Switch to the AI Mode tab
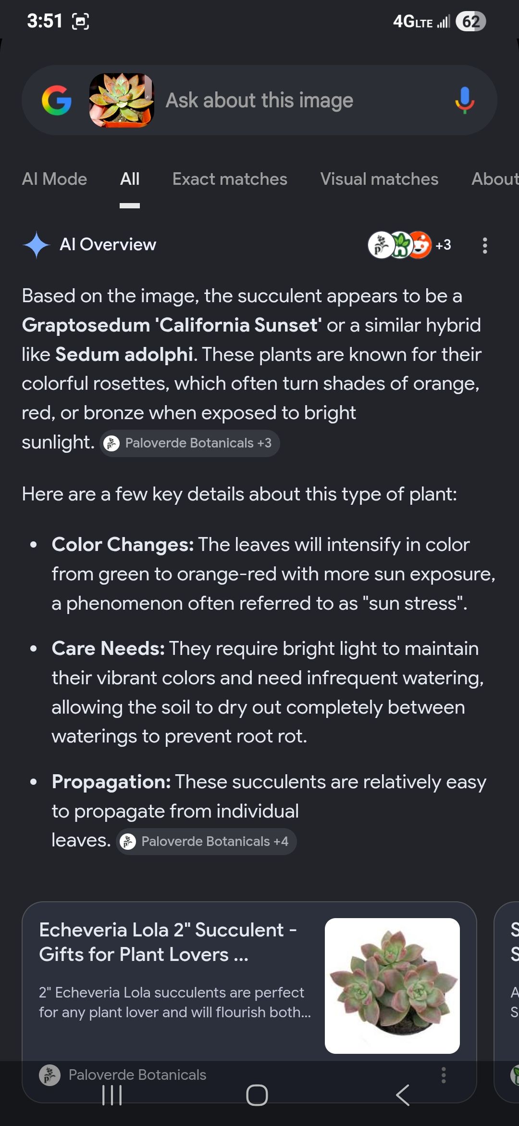Screen dimensions: 519x1126 tap(54, 179)
